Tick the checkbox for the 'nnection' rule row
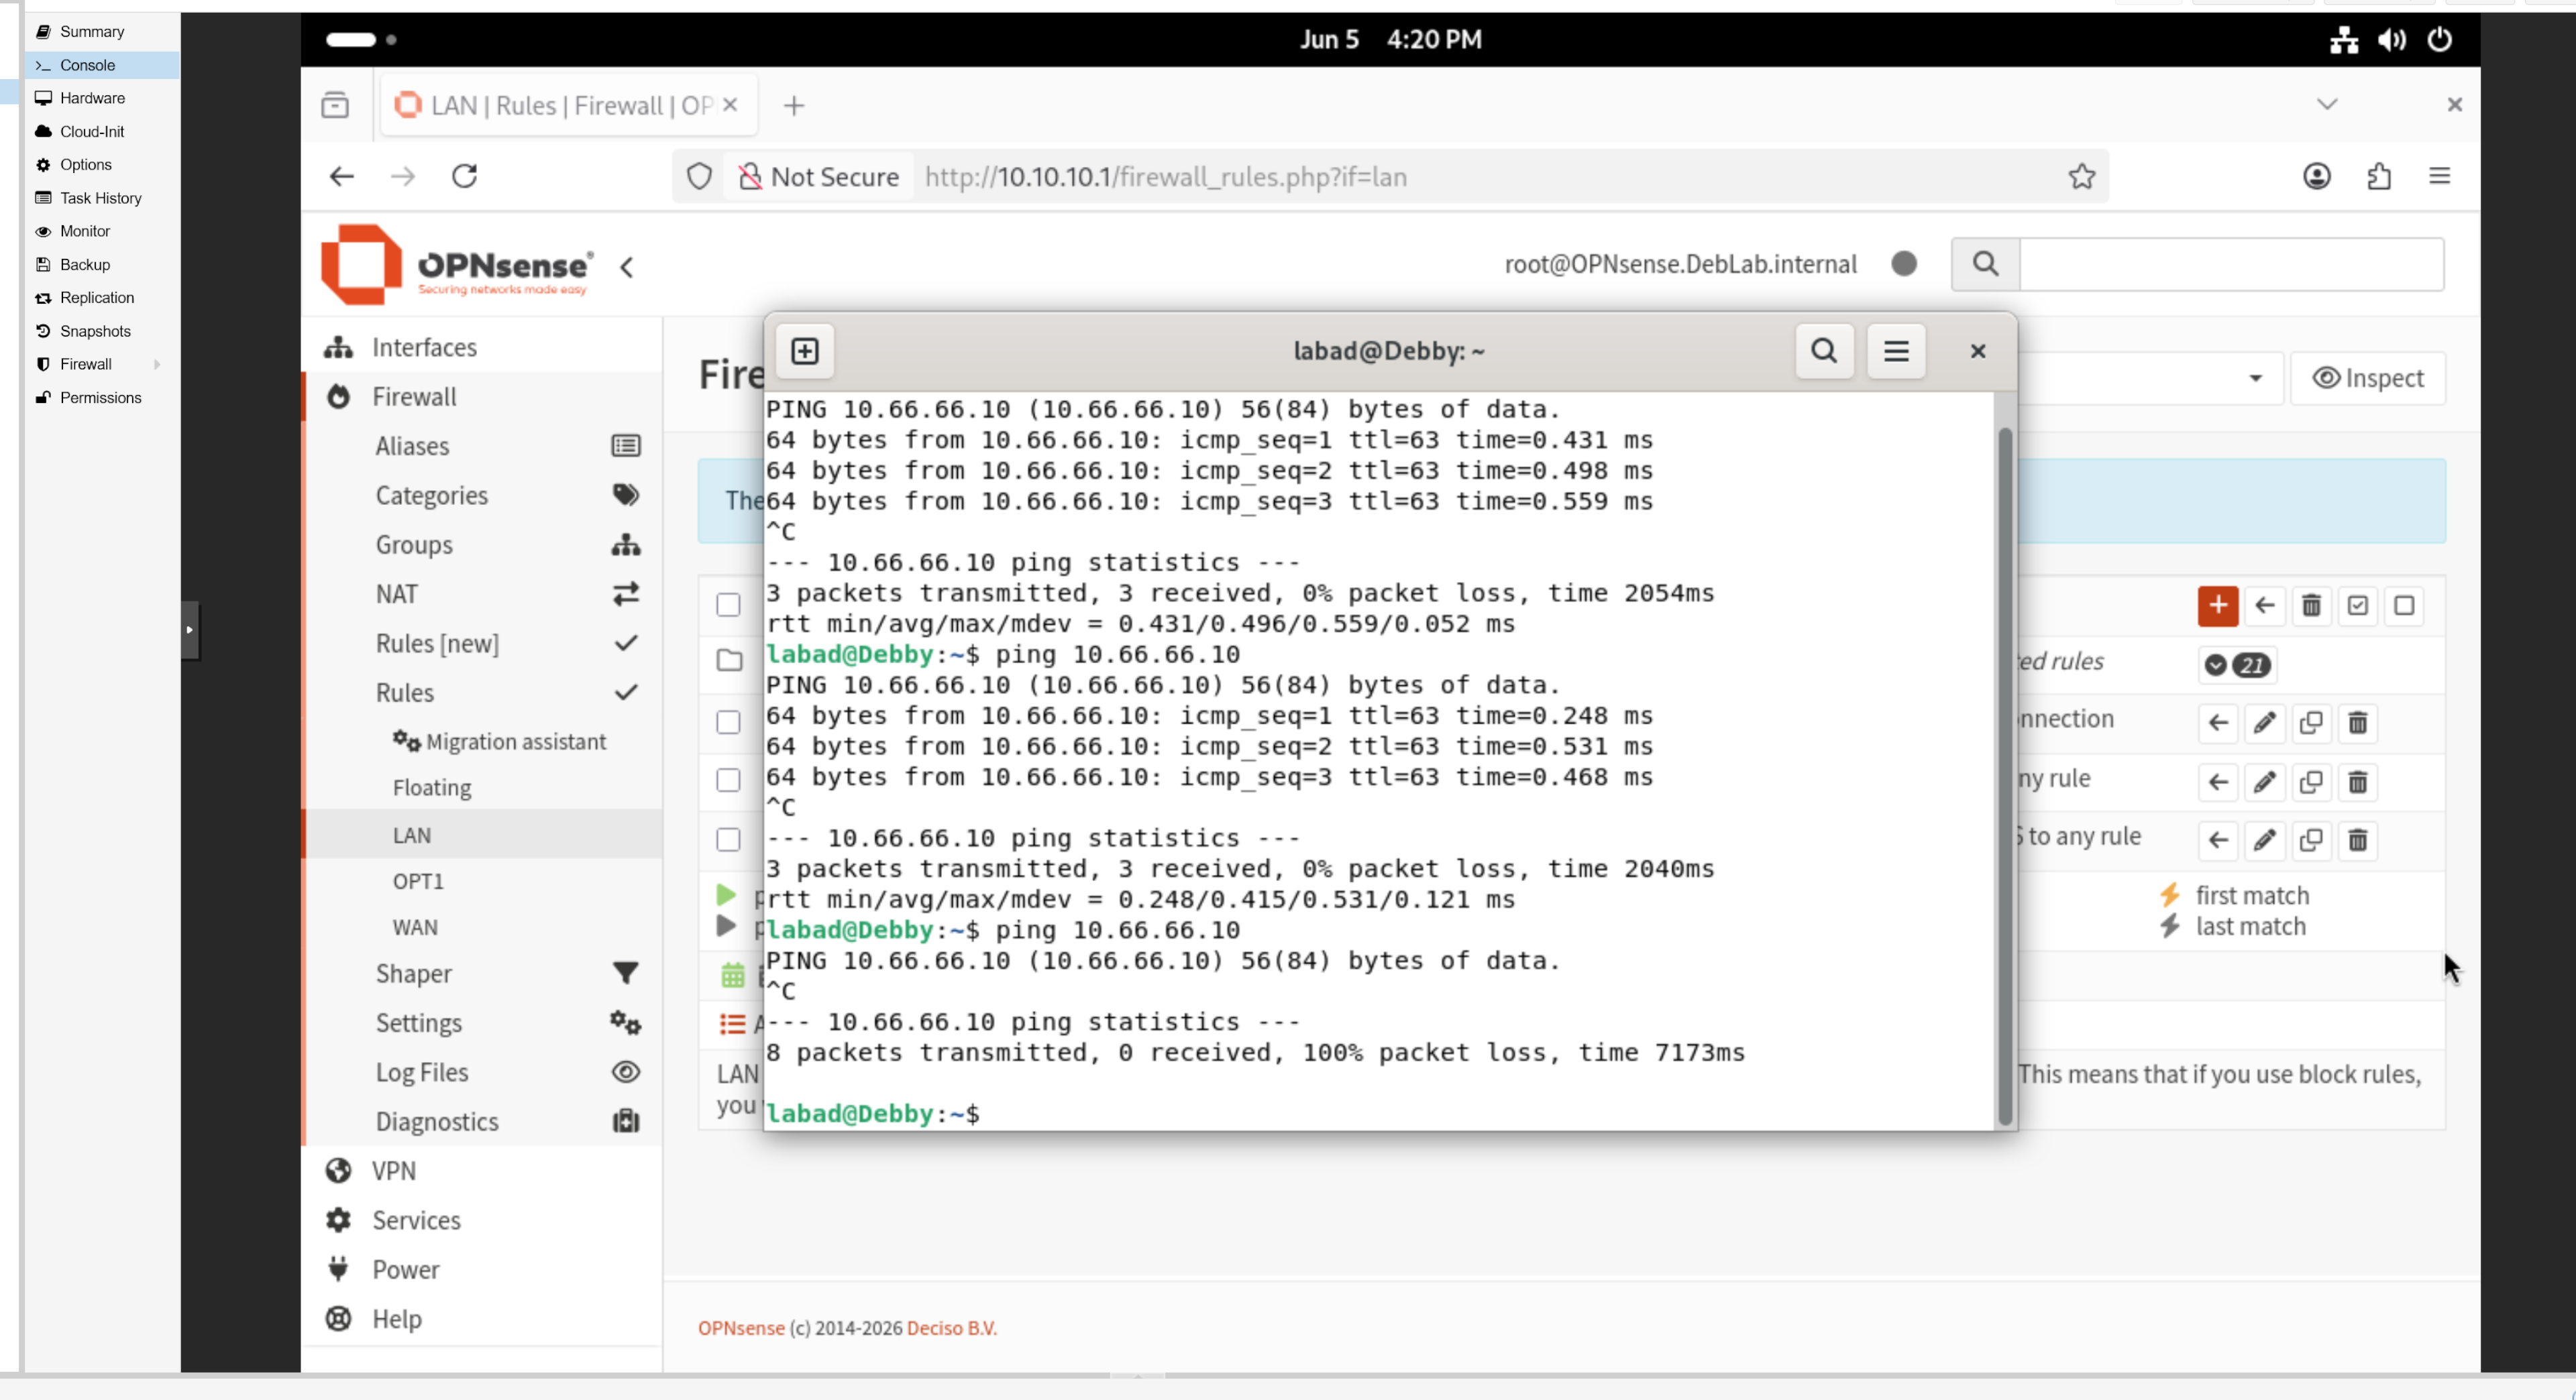 728,723
